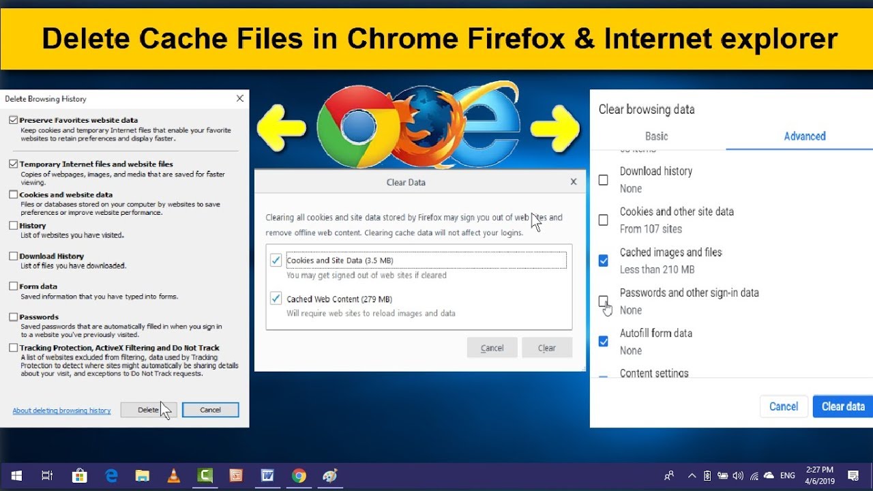Check the battery status icon
This screenshot has height=491, width=873.
click(x=723, y=475)
